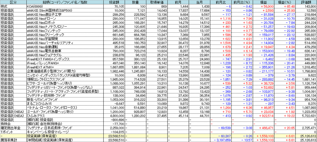The height and width of the screenshot is (142, 317).
Task: Select the - 60,307 month-over-month cell
Action: click(221, 136)
